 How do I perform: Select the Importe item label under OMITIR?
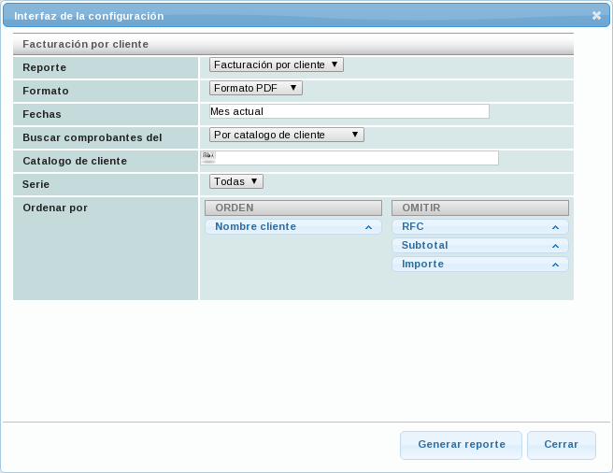coord(422,265)
